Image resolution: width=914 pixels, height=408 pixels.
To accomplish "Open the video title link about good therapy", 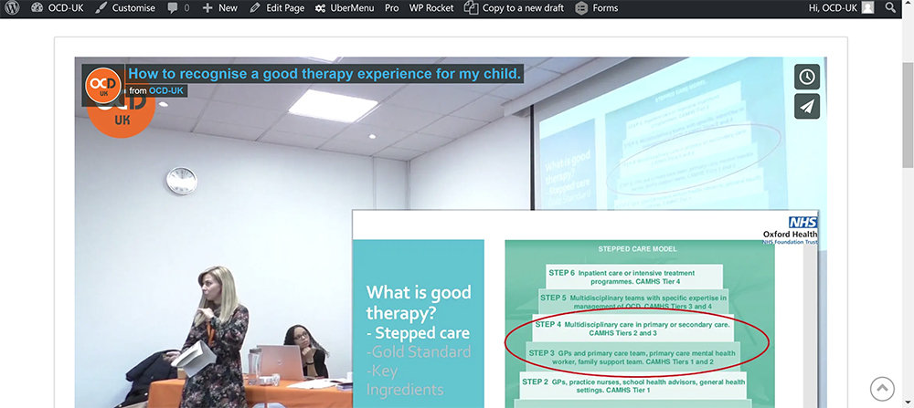I will (324, 74).
